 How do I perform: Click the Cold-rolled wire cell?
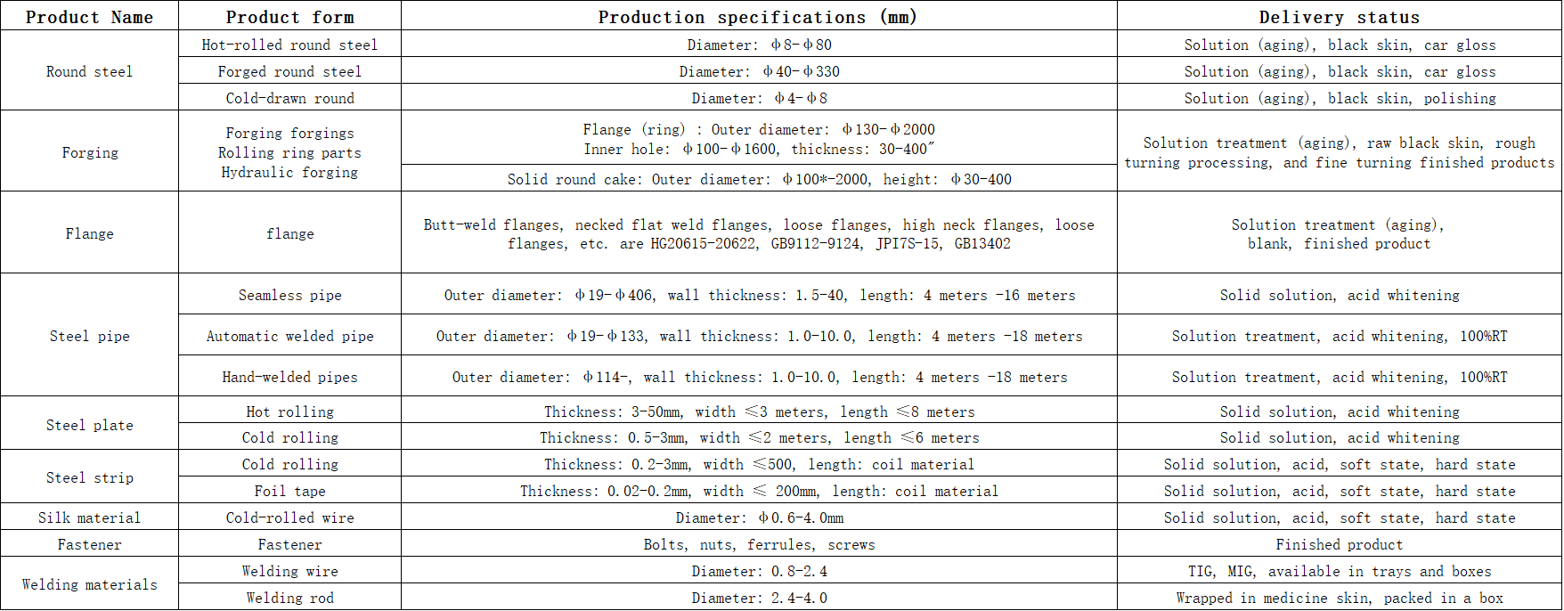click(x=289, y=517)
